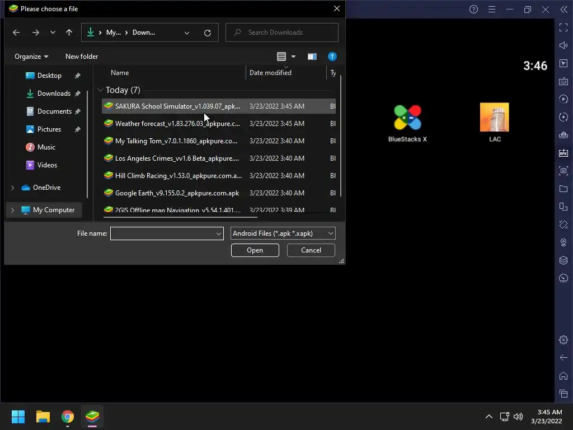Open memory trim icon in sidebar
The width and height of the screenshot is (573, 430).
click(x=563, y=135)
